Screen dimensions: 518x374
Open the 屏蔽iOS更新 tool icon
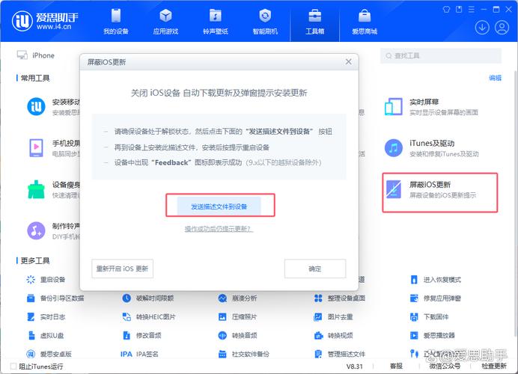[x=394, y=189]
